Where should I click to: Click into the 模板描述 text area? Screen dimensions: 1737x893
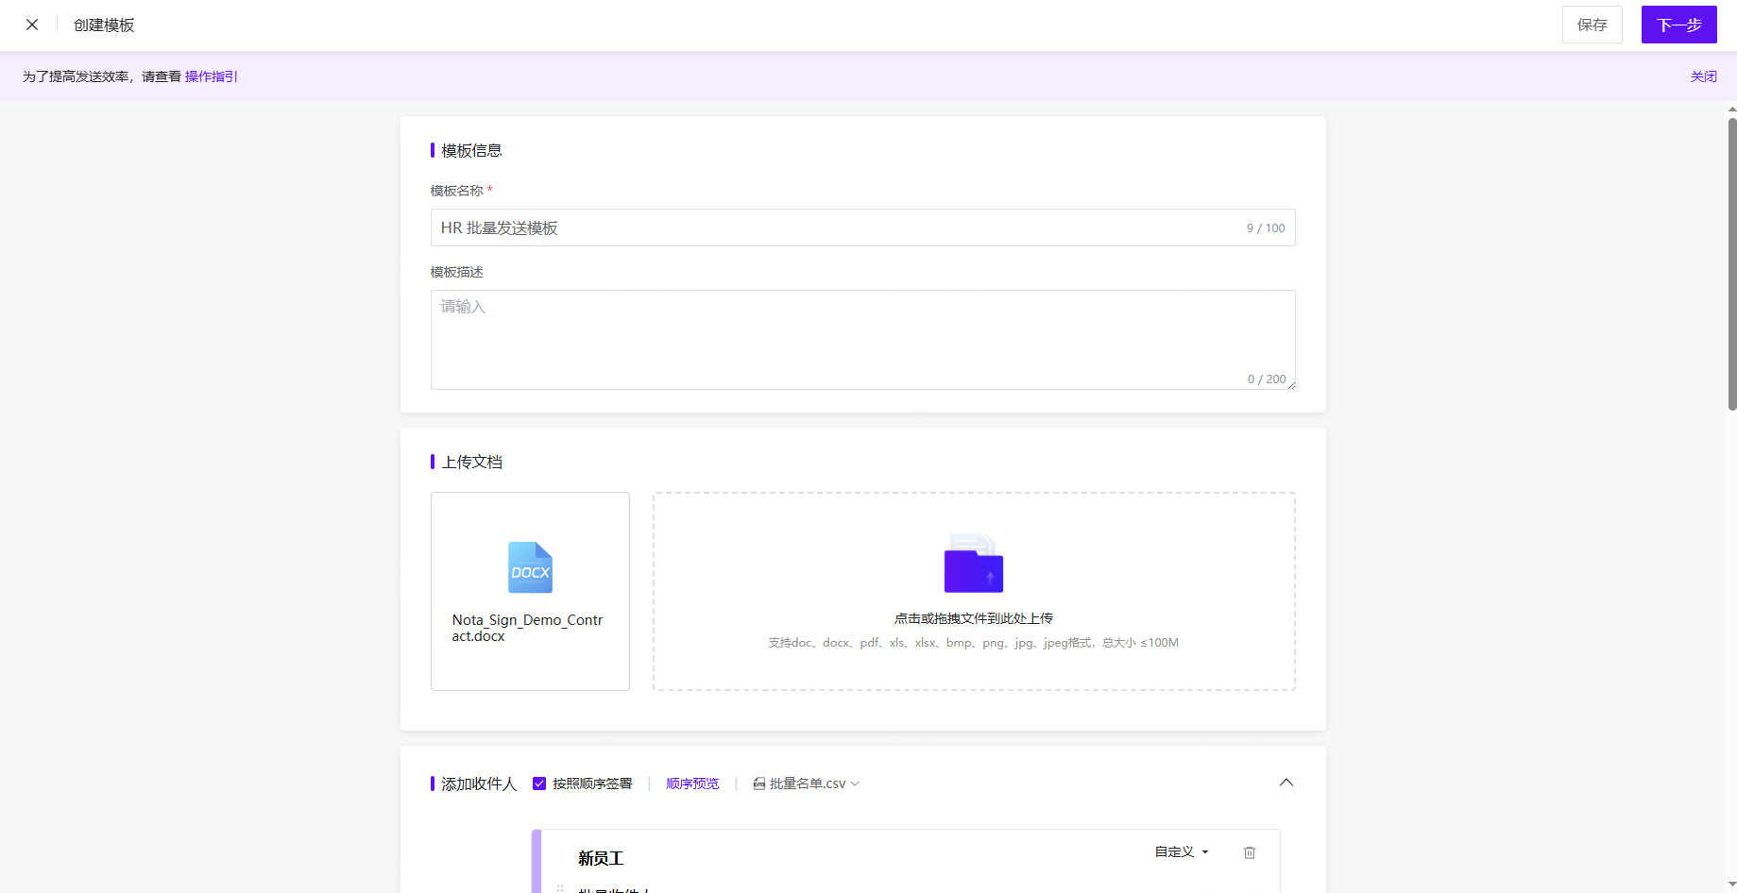[862, 340]
